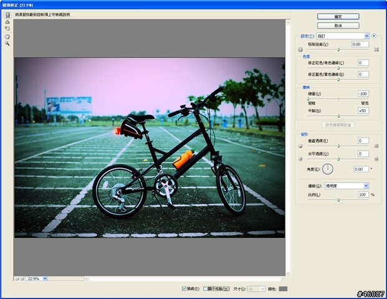Viewport: 387px width, 299px height.
Task: Open the 22.9% zoom level dropdown
Action: pos(36,278)
